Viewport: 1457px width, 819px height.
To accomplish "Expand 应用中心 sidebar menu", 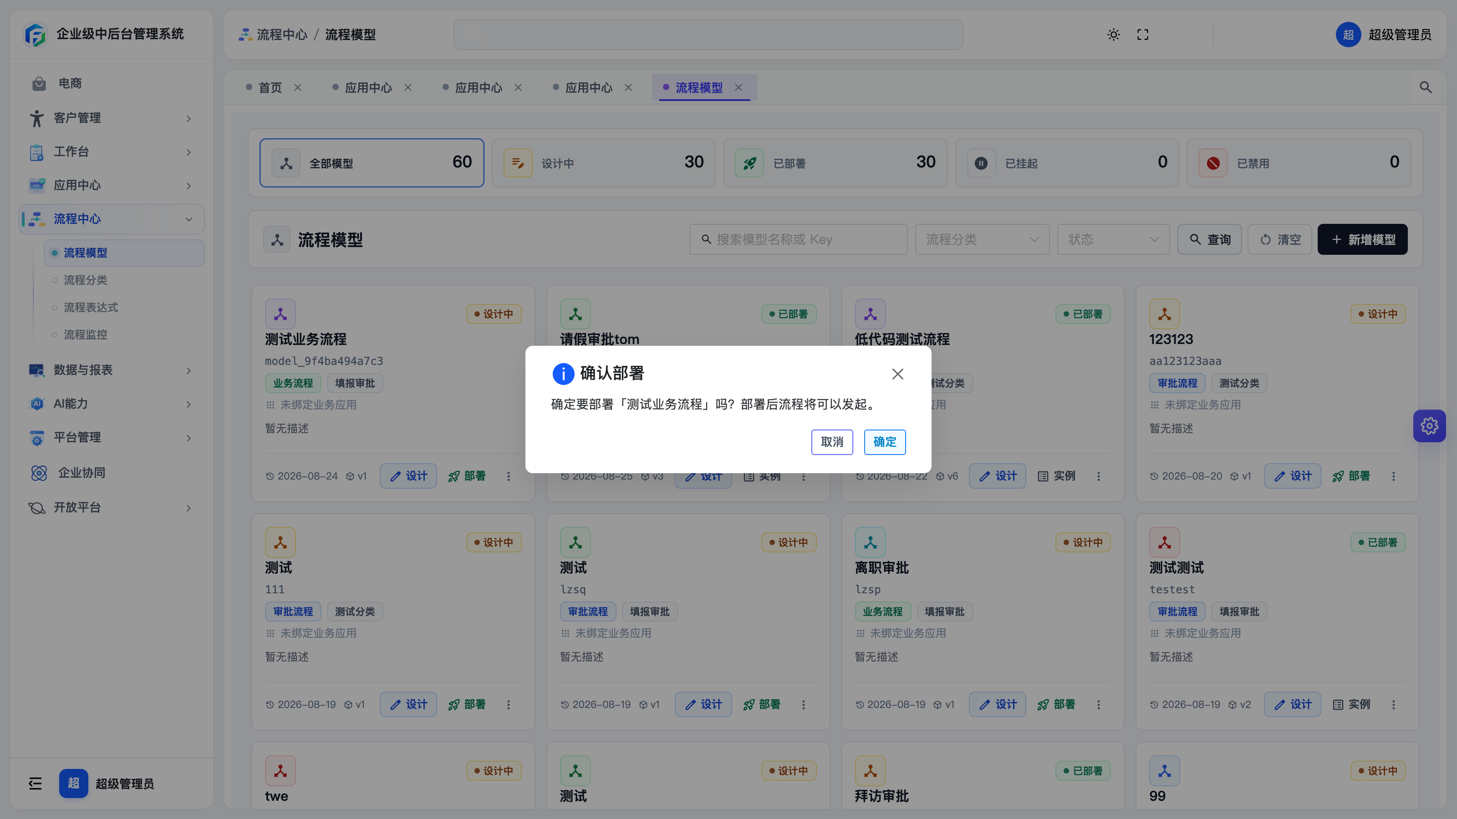I will (112, 185).
